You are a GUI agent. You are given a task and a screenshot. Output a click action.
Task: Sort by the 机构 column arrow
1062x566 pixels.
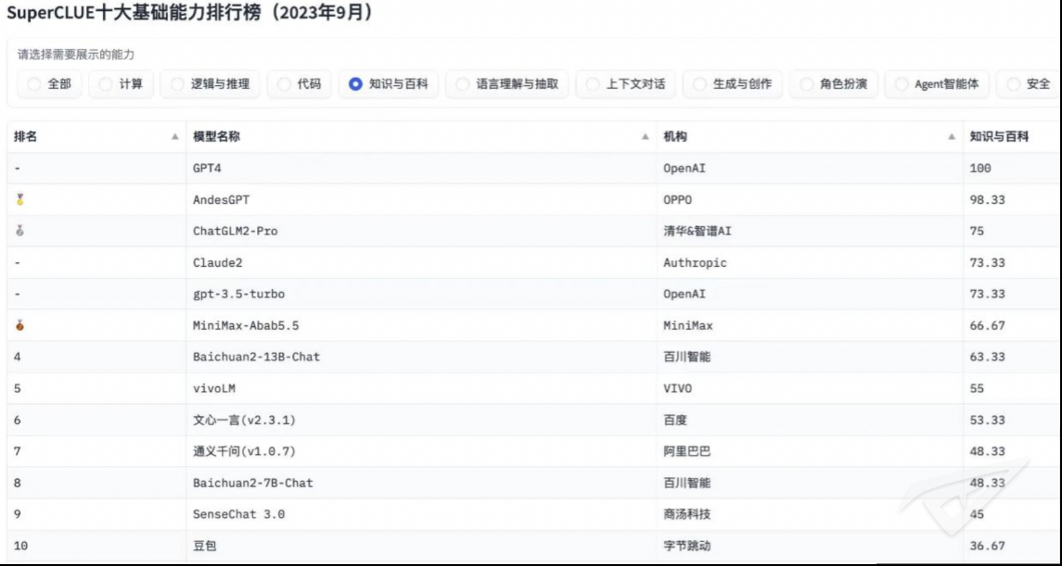(952, 136)
